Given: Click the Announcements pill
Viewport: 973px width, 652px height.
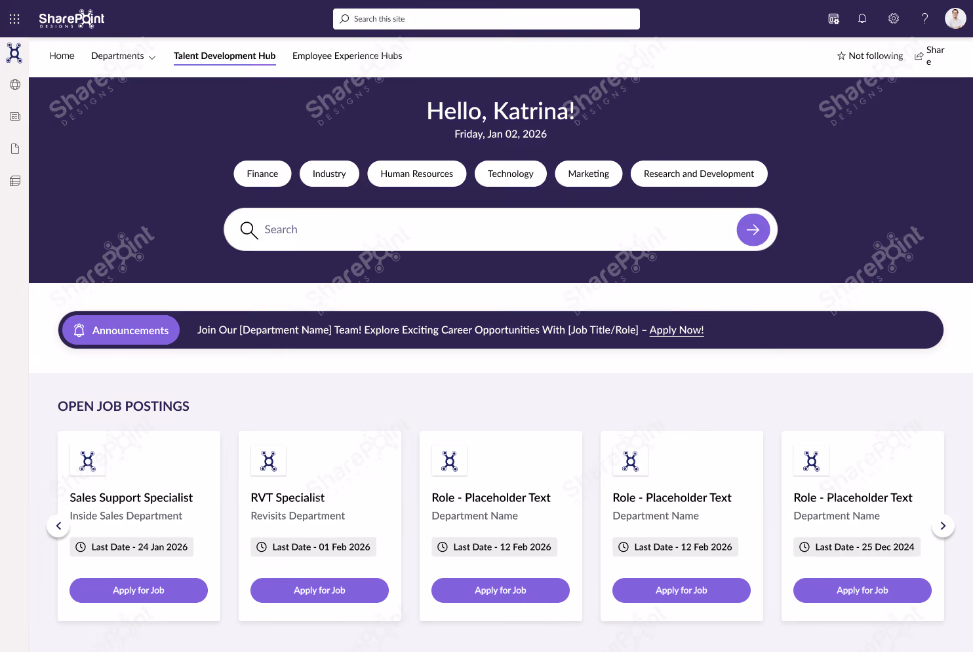Looking at the screenshot, I should click(x=121, y=330).
